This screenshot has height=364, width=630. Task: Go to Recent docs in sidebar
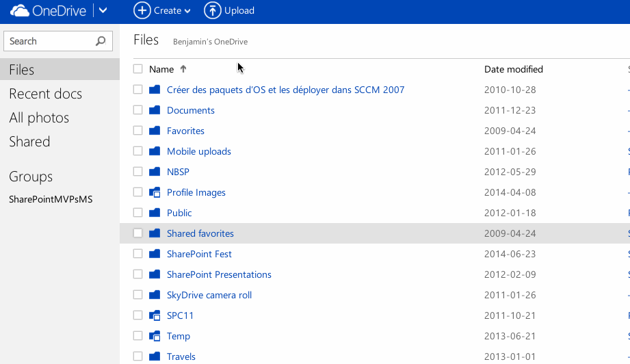point(45,94)
